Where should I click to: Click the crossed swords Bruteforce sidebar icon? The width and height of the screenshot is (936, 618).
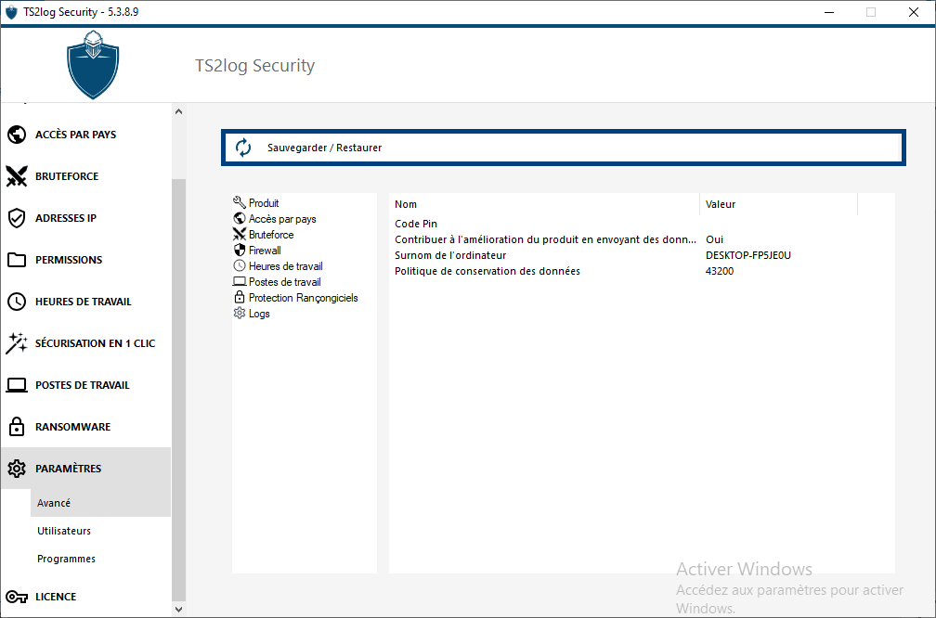(17, 176)
